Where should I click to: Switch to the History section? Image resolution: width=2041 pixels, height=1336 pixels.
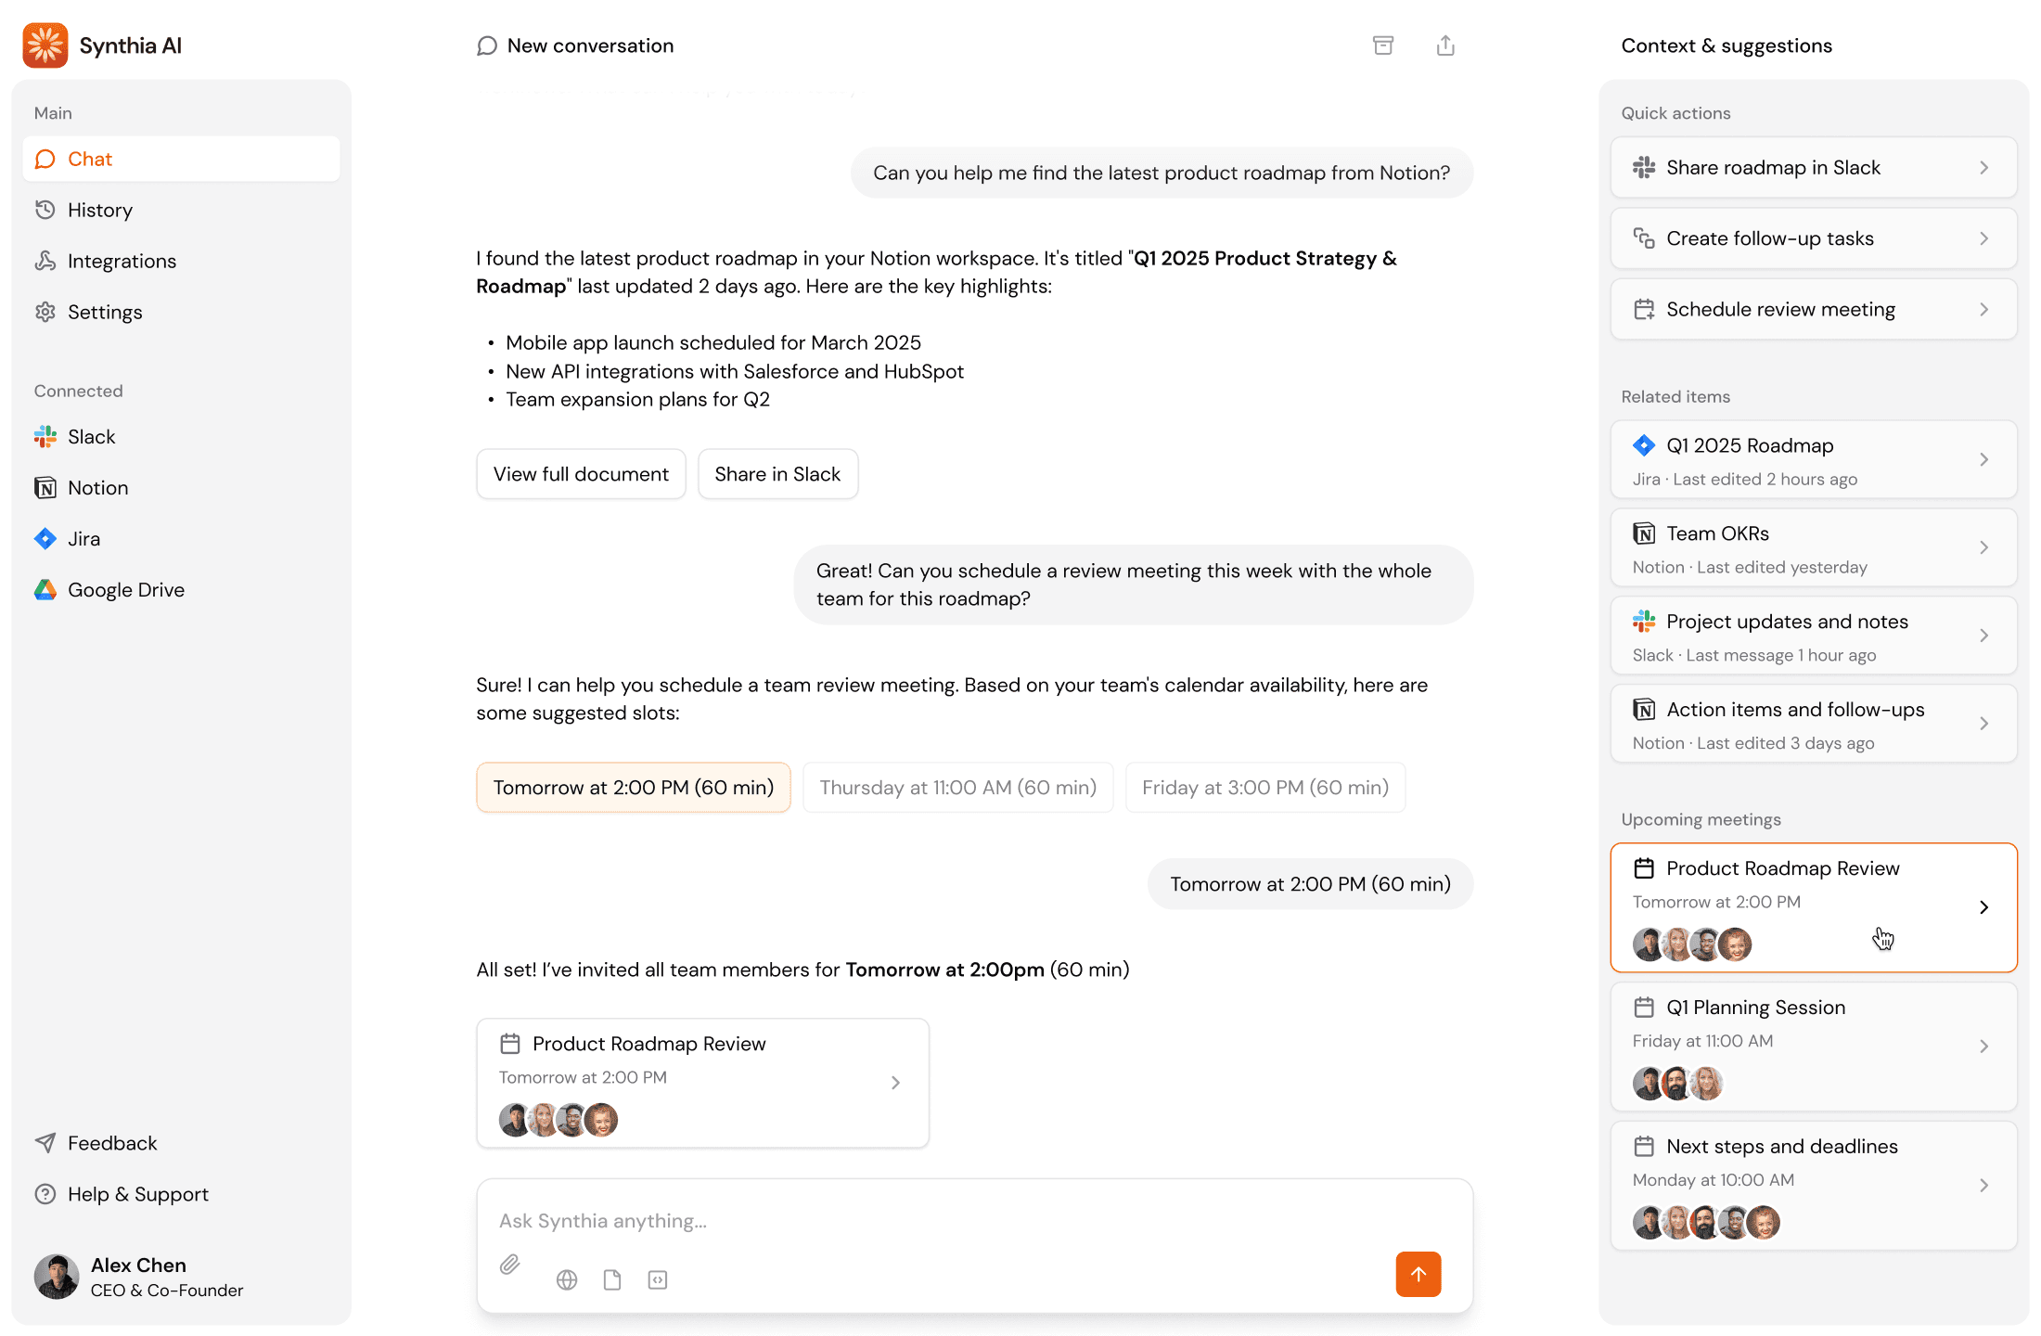99,210
